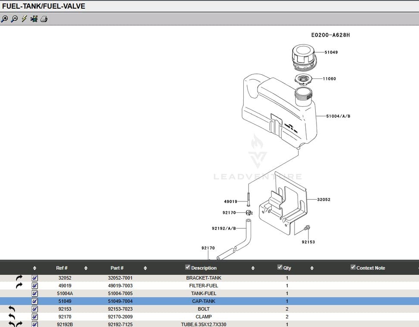Click the forward arrow on BRACKET-TANK row
419x327 pixels.
coord(19,278)
